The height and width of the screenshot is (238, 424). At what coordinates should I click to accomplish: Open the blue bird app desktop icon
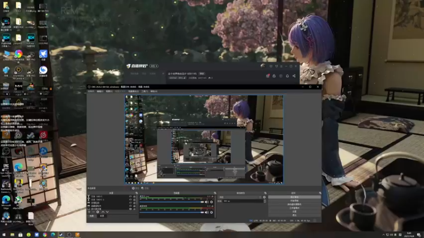coord(43,56)
